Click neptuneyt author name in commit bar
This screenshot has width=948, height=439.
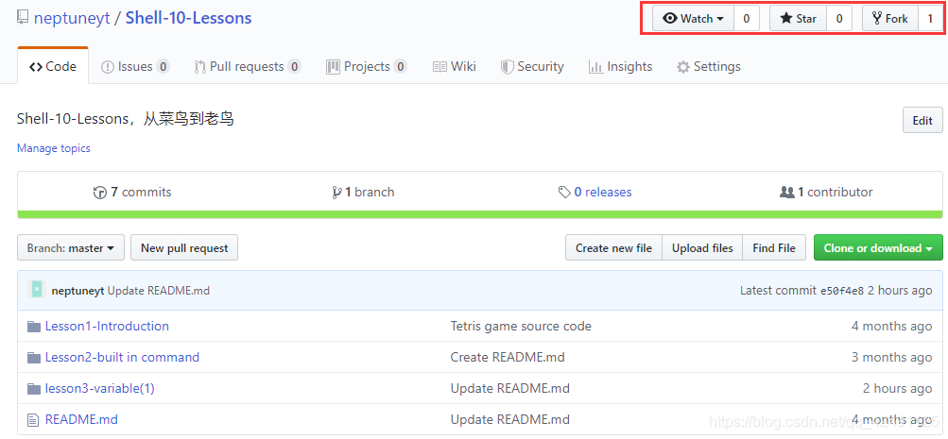coord(78,291)
